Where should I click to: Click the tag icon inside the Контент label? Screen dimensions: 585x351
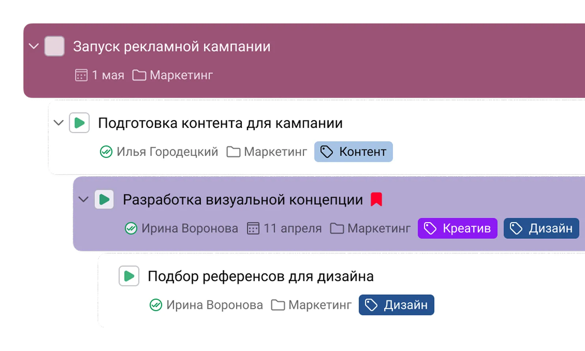tap(327, 151)
